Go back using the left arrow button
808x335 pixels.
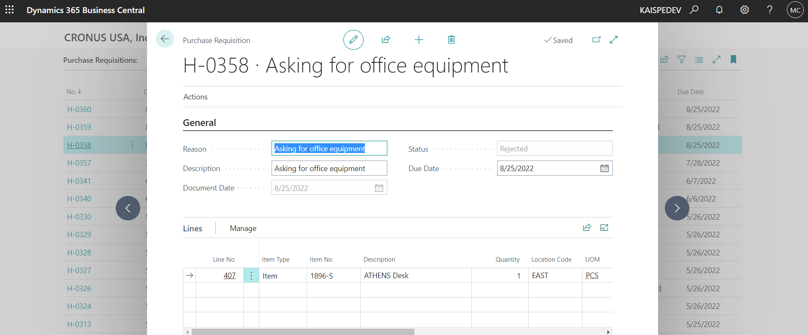165,39
